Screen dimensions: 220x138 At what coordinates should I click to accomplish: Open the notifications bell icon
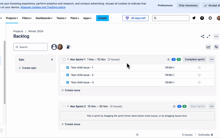click(x=194, y=18)
